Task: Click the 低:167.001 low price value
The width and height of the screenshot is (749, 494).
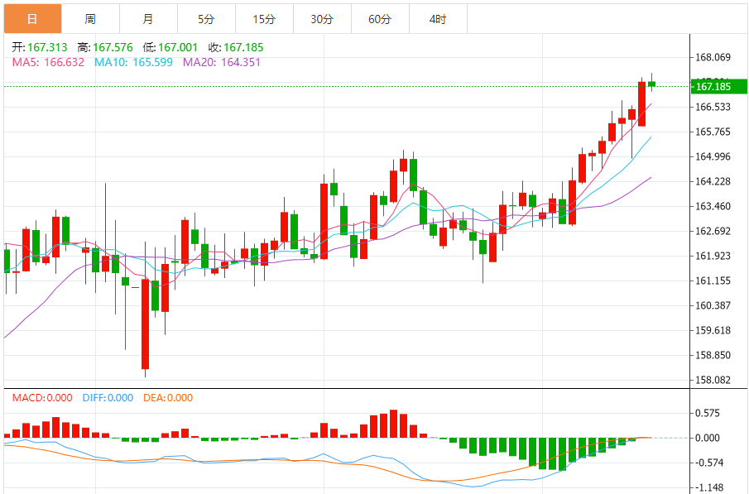Action: point(170,47)
